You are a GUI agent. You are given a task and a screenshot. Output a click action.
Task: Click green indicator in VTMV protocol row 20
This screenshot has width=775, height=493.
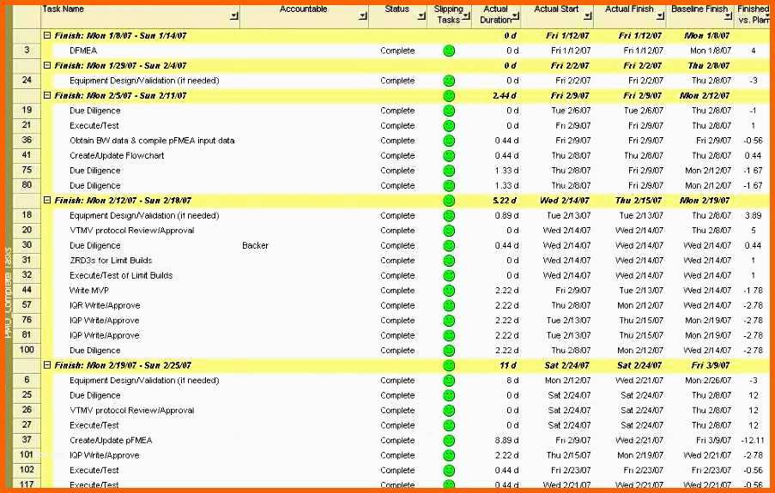(x=448, y=231)
